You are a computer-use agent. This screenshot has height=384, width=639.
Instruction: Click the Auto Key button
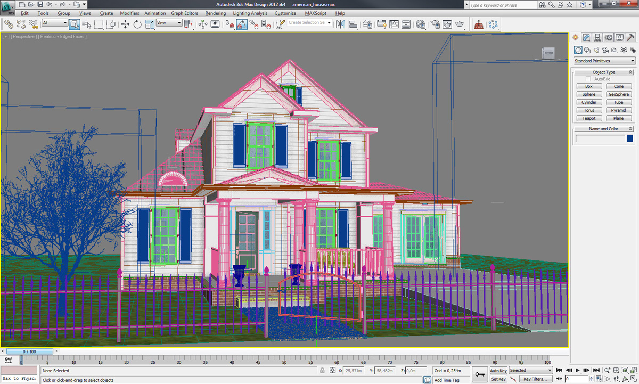point(498,371)
